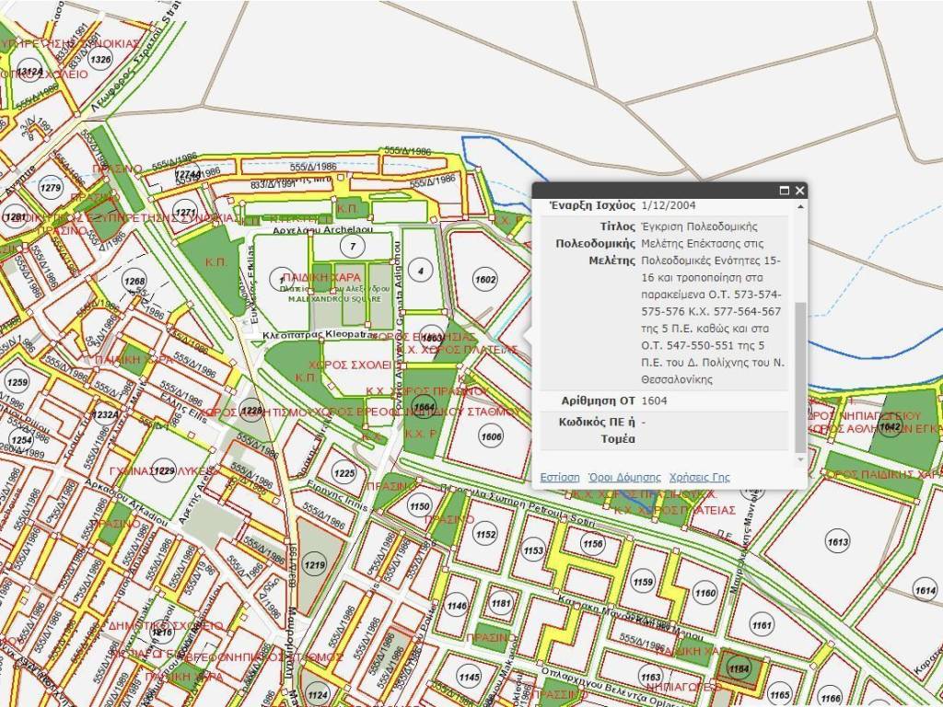Select block marker 1161 on map

coord(762,626)
